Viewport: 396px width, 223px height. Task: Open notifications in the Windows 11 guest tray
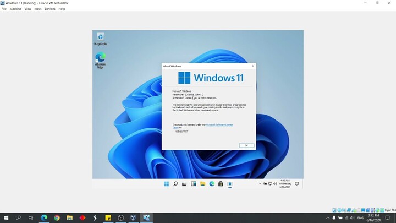[297, 184]
